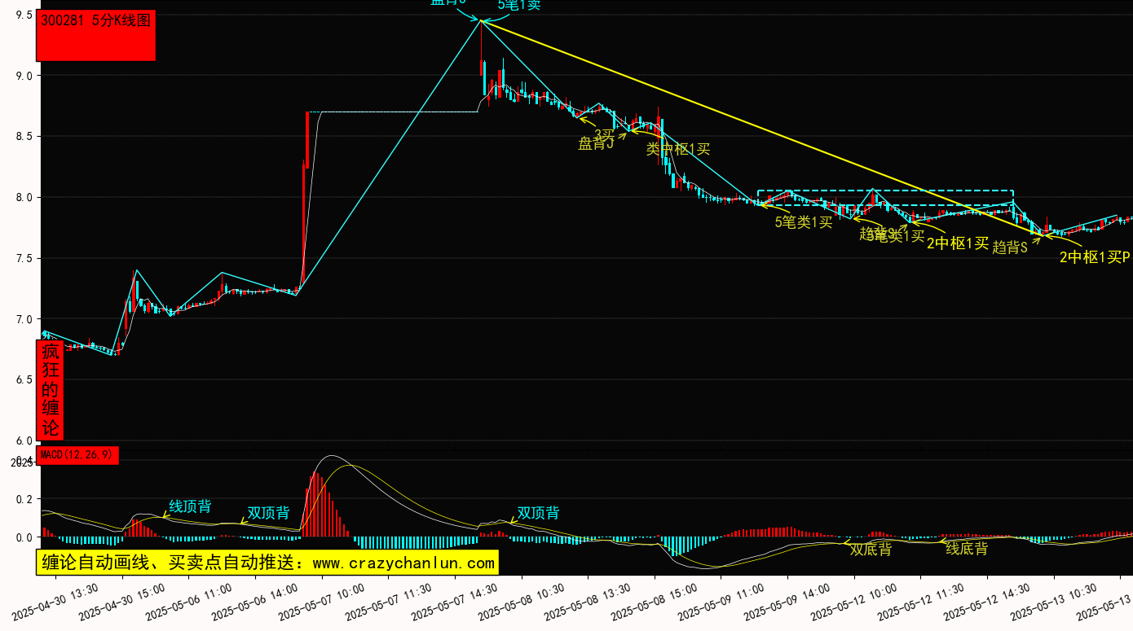Click the "2025-05-08 15:00" time label
Viewport: 1133px width, 631px height.
[655, 601]
